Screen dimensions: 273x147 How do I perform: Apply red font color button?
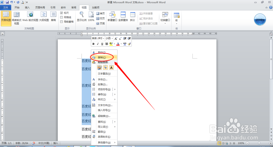pyautogui.click(x=118, y=44)
